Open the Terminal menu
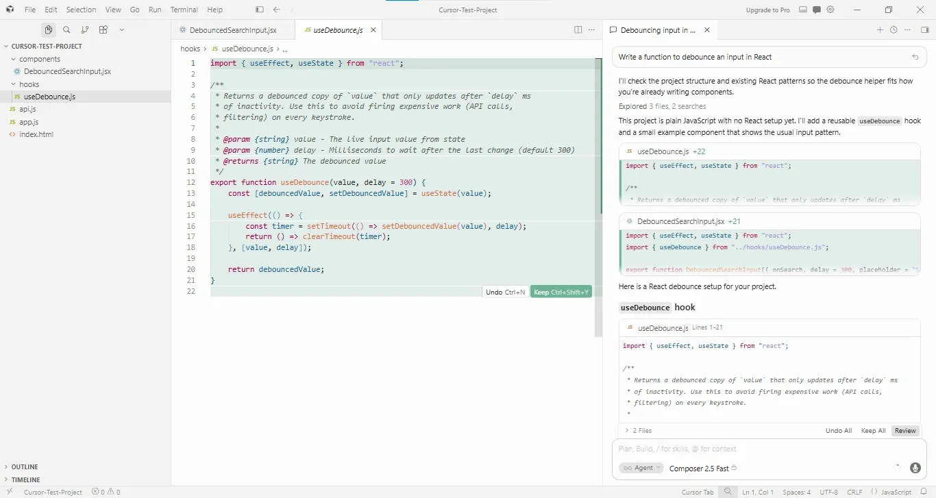This screenshot has height=498, width=936. 184,10
